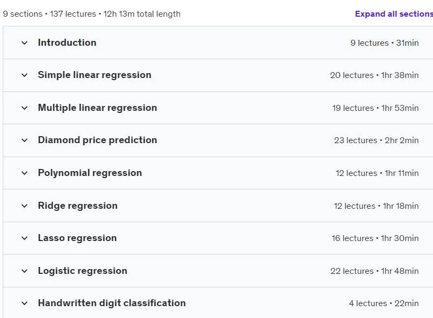Open the Multiple linear regression chevron
Viewport: 433px width, 318px height.
24,108
